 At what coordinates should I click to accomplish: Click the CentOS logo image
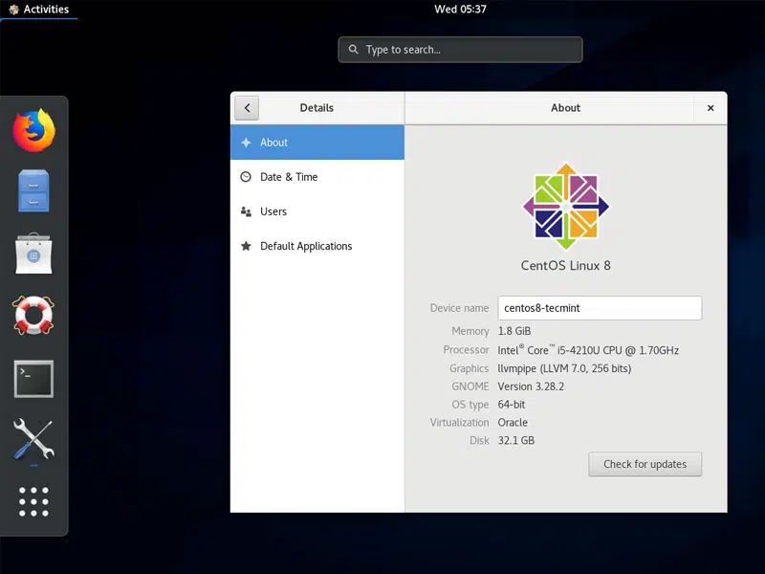(x=565, y=206)
